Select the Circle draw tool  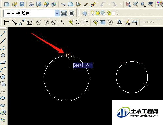pos(3,77)
